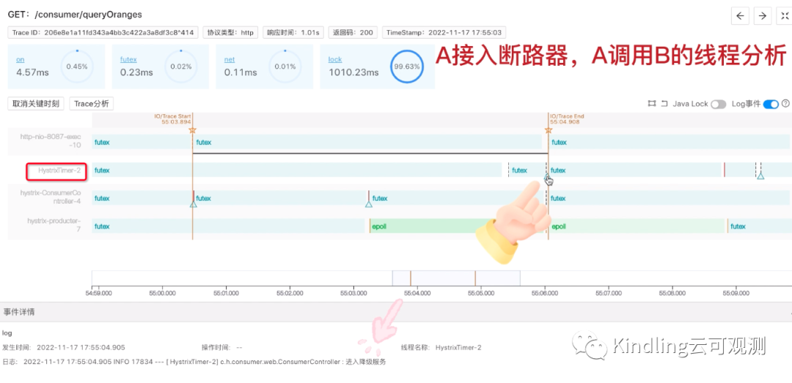The height and width of the screenshot is (383, 792).
Task: Click the 0.45% progress ring
Action: point(77,67)
